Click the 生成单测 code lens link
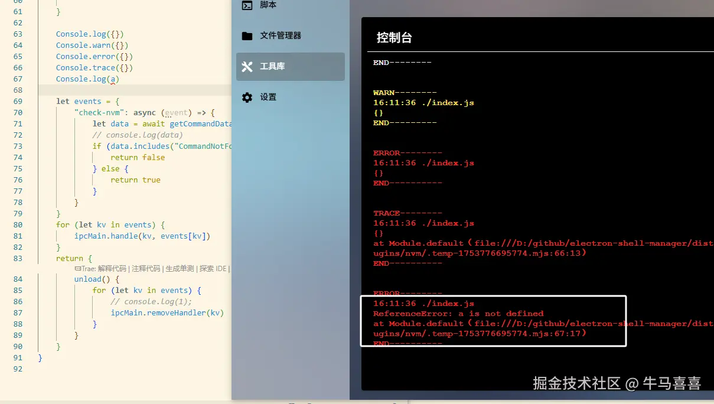 click(180, 268)
